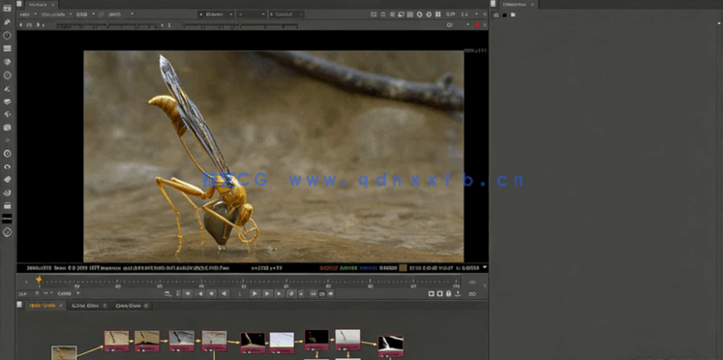This screenshot has width=723, height=360.
Task: Open the fourth icon in the left toolbar
Action: [x=7, y=48]
